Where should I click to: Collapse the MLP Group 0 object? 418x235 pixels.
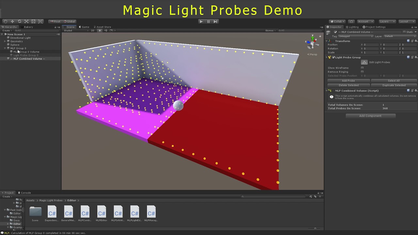tap(5, 48)
